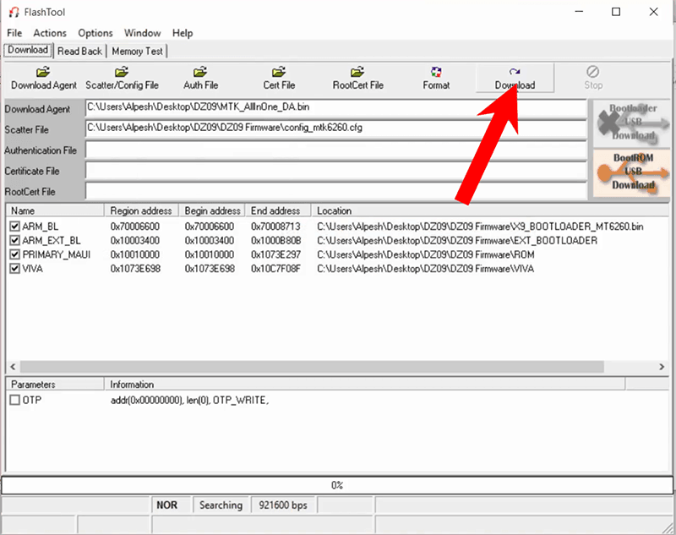Select the BootROM USB Download mode icon
Image resolution: width=676 pixels, height=535 pixels.
point(632,172)
